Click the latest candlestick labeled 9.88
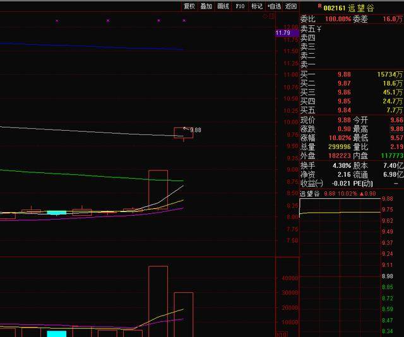The image size is (404, 337). pyautogui.click(x=179, y=133)
